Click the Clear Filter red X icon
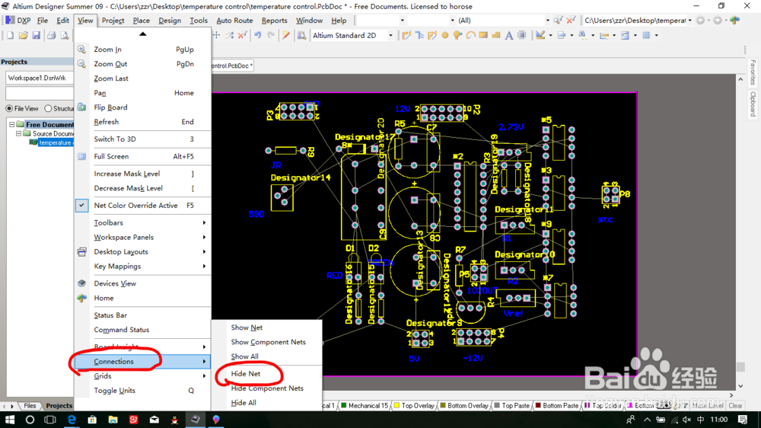 click(571, 21)
